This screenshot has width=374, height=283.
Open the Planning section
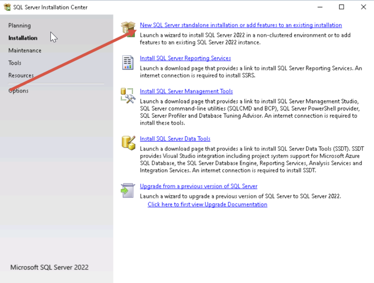click(x=20, y=26)
